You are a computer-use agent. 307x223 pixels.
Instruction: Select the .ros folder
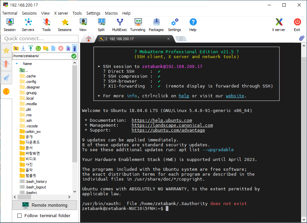(26, 115)
